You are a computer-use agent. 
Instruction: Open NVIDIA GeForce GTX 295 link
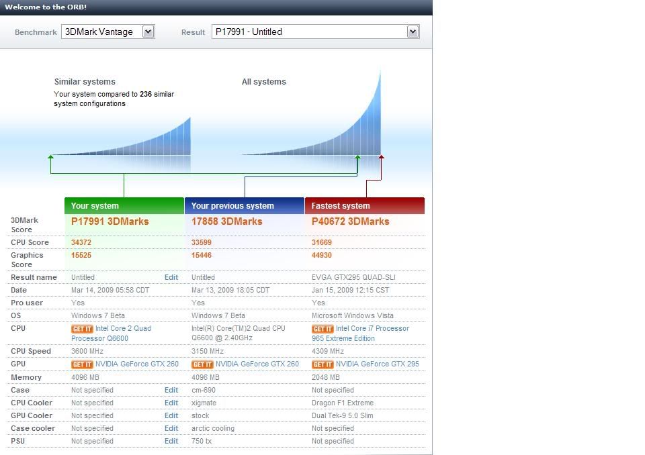pos(377,364)
